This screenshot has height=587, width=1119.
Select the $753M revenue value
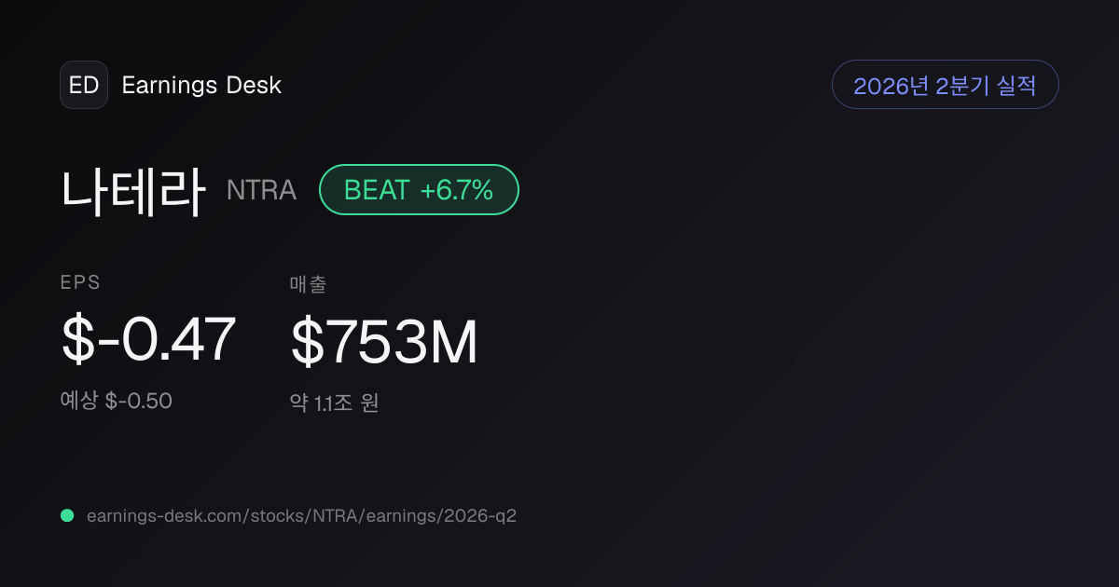(384, 342)
